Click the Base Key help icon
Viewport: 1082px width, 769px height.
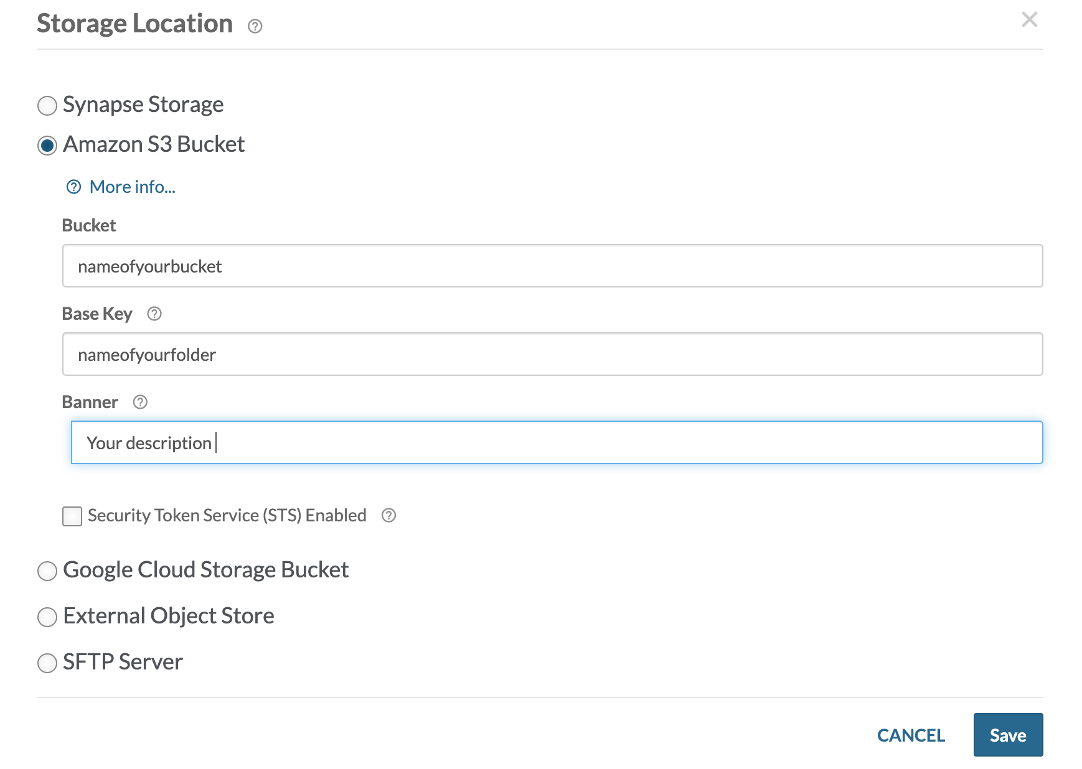[154, 315]
